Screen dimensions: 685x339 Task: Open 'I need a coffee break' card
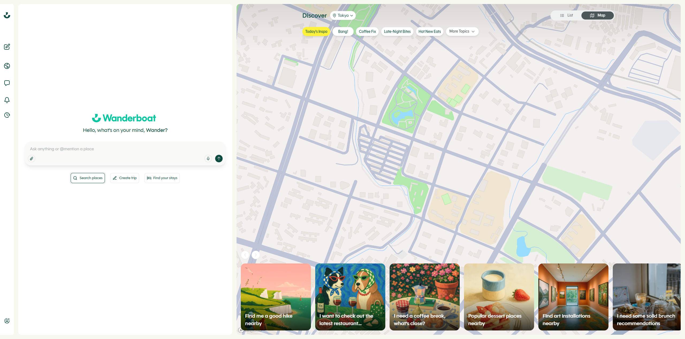coord(425,297)
